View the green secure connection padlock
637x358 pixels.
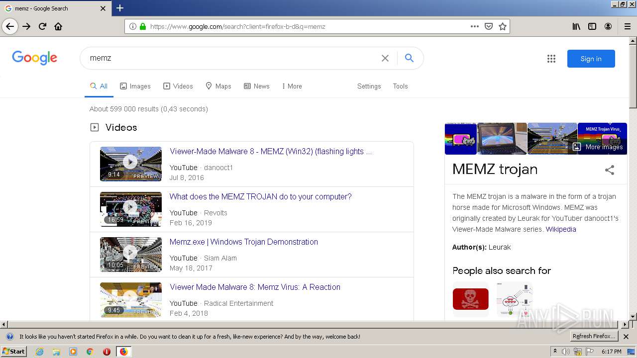[143, 26]
